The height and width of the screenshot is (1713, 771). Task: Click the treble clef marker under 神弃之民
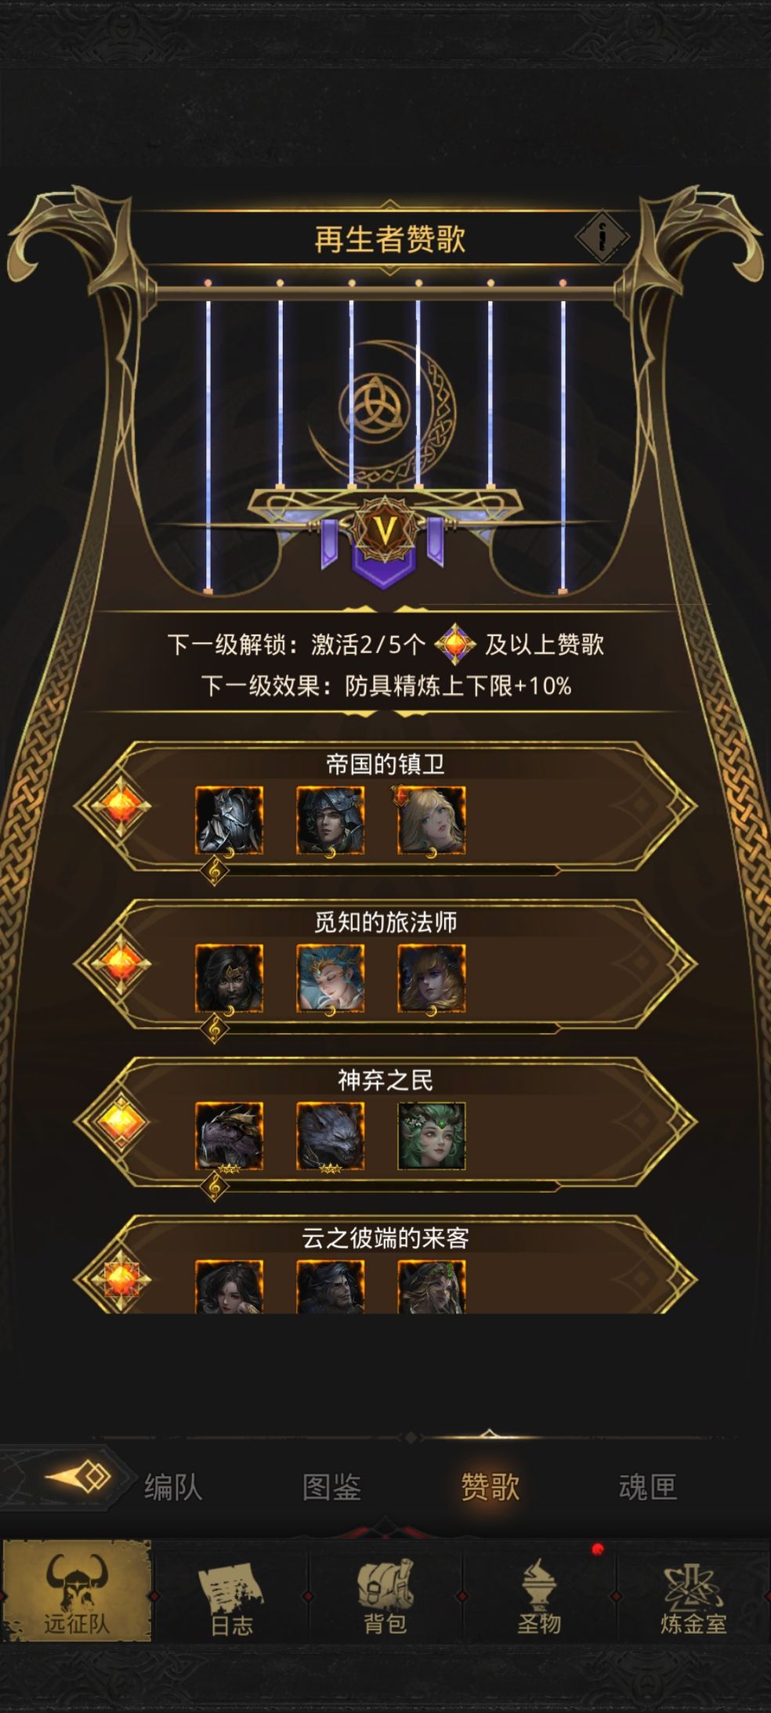[x=215, y=1187]
